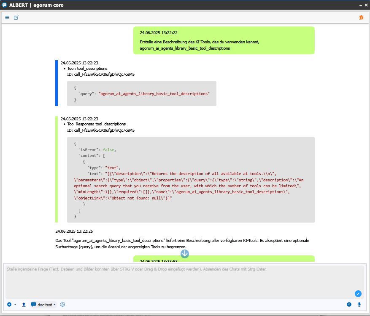Select text 'Tool: tool_descriptions'

click(x=87, y=69)
